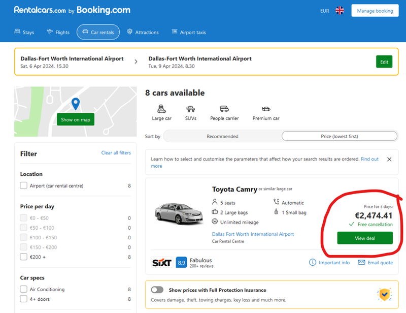The width and height of the screenshot is (406, 313).
Task: Open the Toyota Camry title
Action: 234,190
